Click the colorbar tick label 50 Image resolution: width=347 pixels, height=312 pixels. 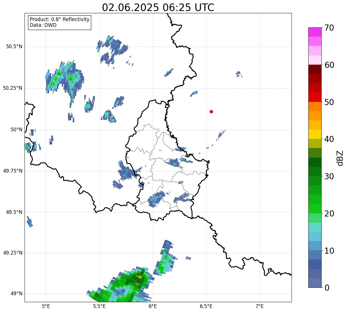point(329,102)
